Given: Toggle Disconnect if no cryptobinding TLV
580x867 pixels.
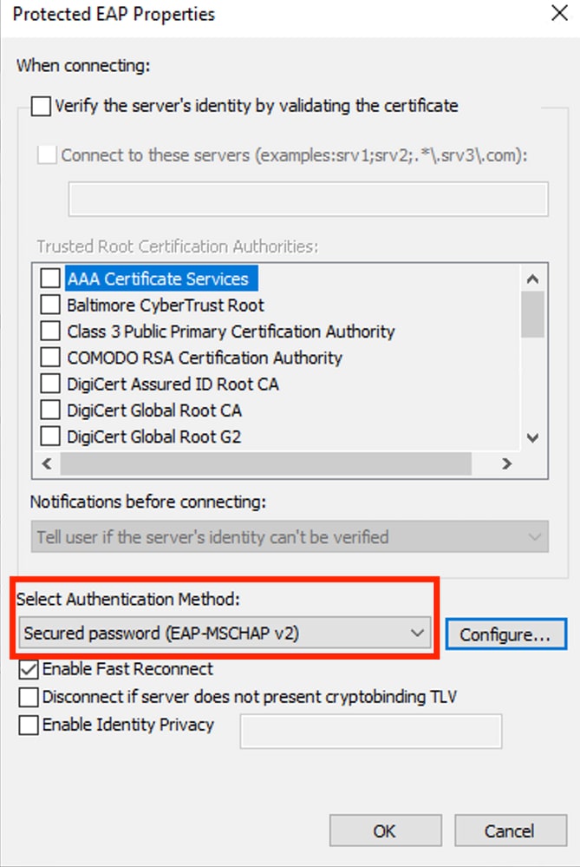Looking at the screenshot, I should click(29, 697).
